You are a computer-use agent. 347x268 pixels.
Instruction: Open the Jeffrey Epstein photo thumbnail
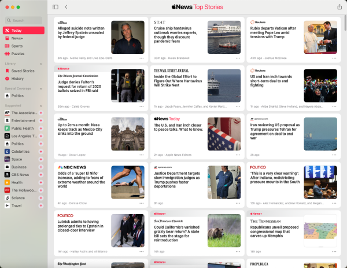[x=128, y=37]
